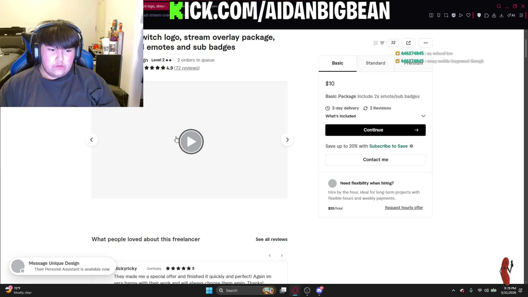Open the save-to-list icon beside the heart
The height and width of the screenshot is (297, 528).
point(375,43)
